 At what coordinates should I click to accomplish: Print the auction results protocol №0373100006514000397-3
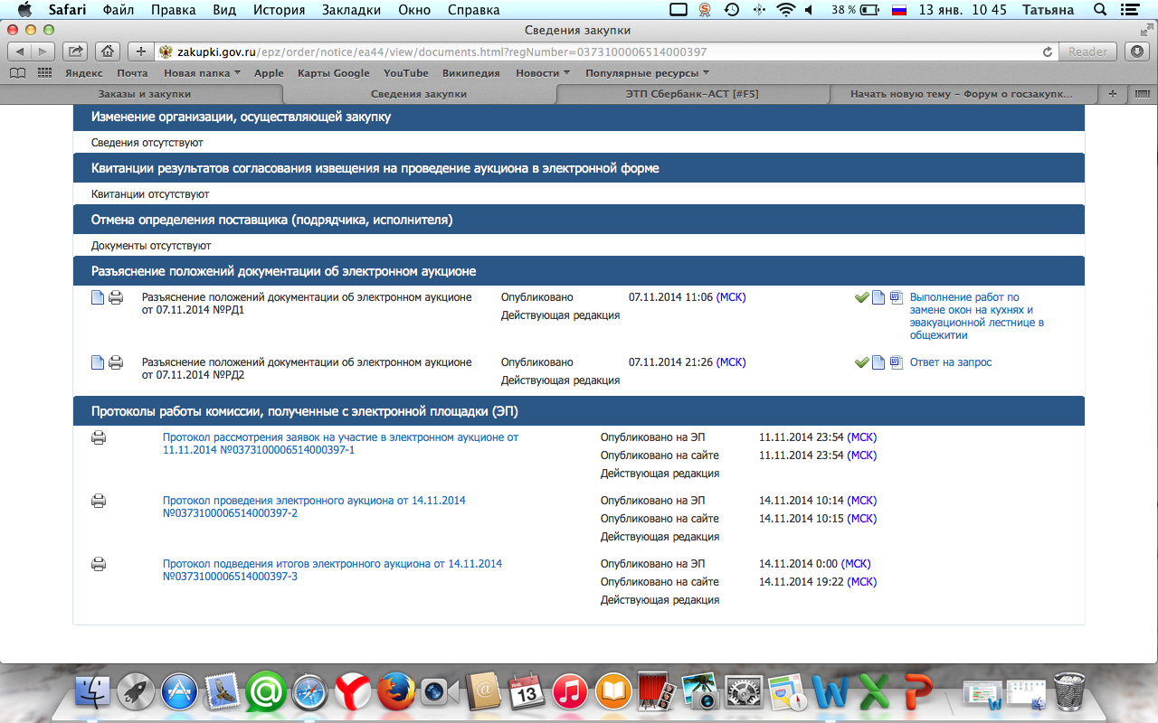tap(99, 565)
